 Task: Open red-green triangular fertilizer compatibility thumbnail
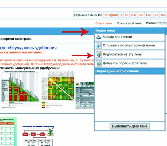click(x=20, y=89)
